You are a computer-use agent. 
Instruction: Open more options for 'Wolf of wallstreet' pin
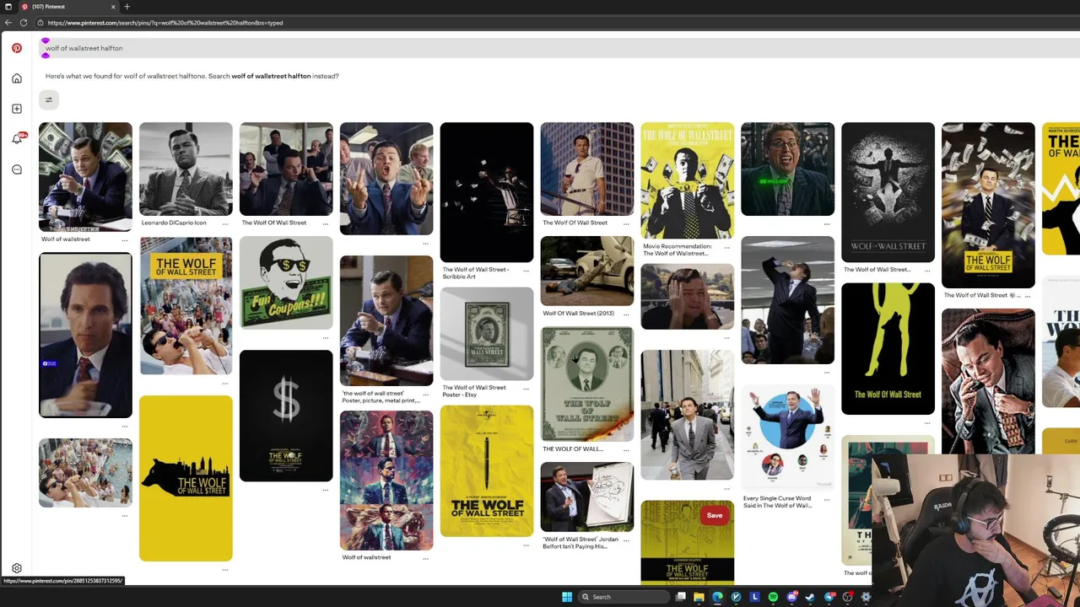click(x=125, y=239)
